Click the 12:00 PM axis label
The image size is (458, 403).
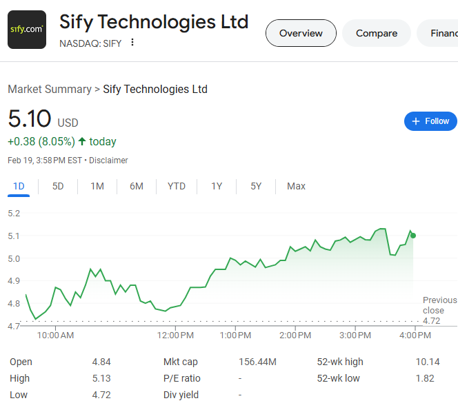tap(176, 335)
